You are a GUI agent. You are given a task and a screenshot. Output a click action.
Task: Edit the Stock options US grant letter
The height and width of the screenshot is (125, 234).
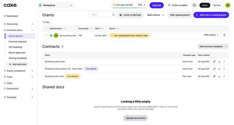point(214,69)
